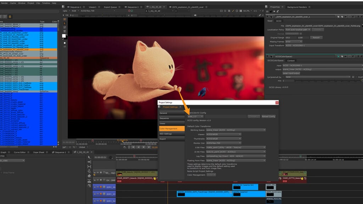Click skip to start playback button
The width and height of the screenshot is (363, 204).
(x=133, y=147)
